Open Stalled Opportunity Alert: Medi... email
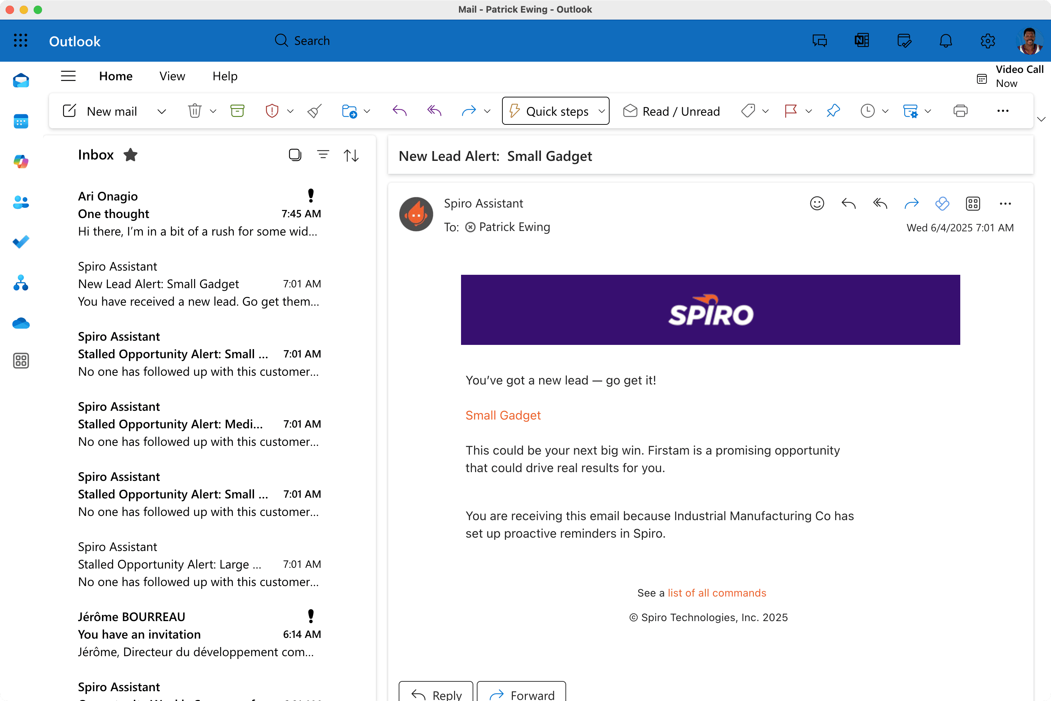The width and height of the screenshot is (1051, 701). [x=199, y=424]
